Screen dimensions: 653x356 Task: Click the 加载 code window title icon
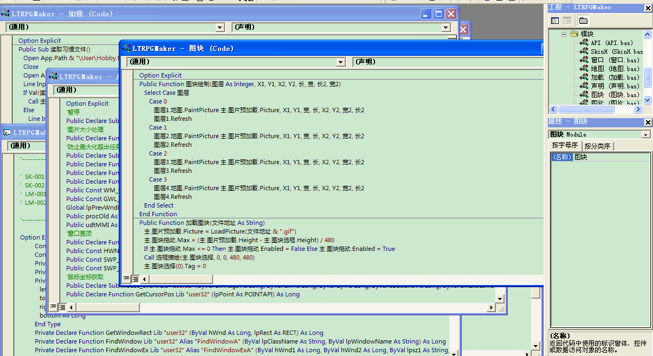pos(7,14)
